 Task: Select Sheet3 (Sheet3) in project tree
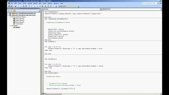tap(20, 22)
